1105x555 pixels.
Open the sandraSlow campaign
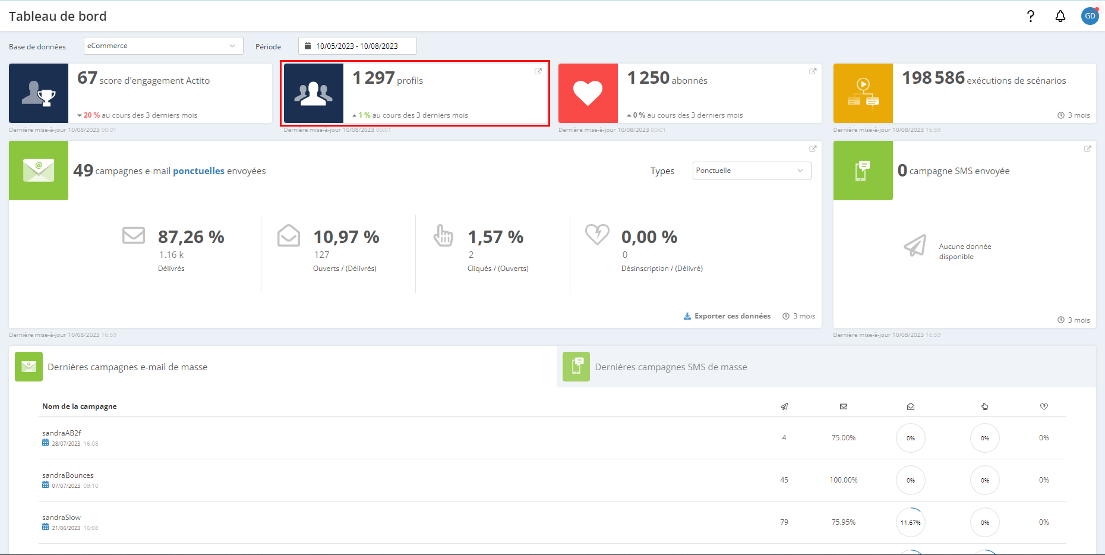[x=61, y=518]
